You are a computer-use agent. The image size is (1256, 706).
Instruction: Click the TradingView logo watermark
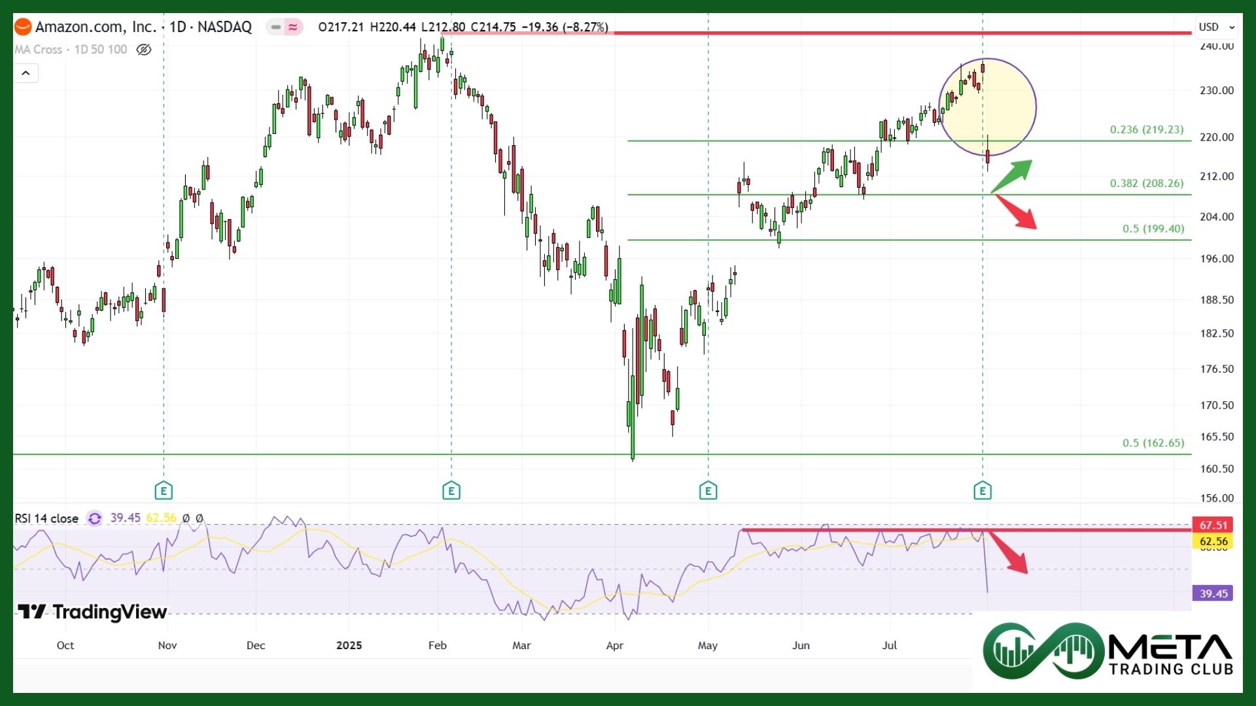[92, 612]
